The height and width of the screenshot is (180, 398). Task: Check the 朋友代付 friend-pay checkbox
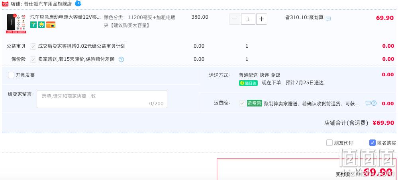329,143
